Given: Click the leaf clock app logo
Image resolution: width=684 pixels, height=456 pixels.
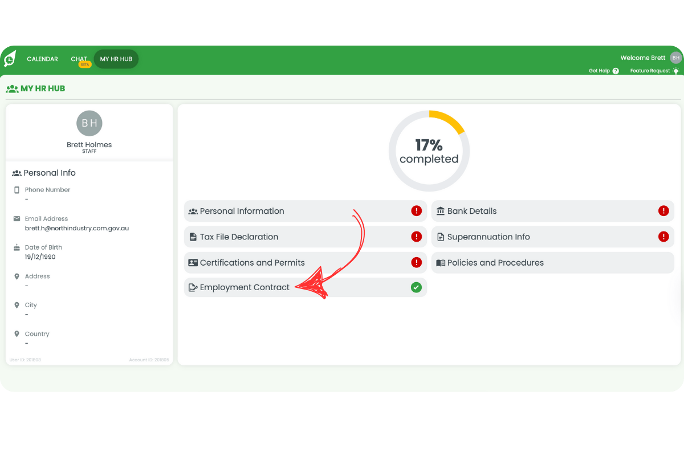Looking at the screenshot, I should [x=10, y=58].
